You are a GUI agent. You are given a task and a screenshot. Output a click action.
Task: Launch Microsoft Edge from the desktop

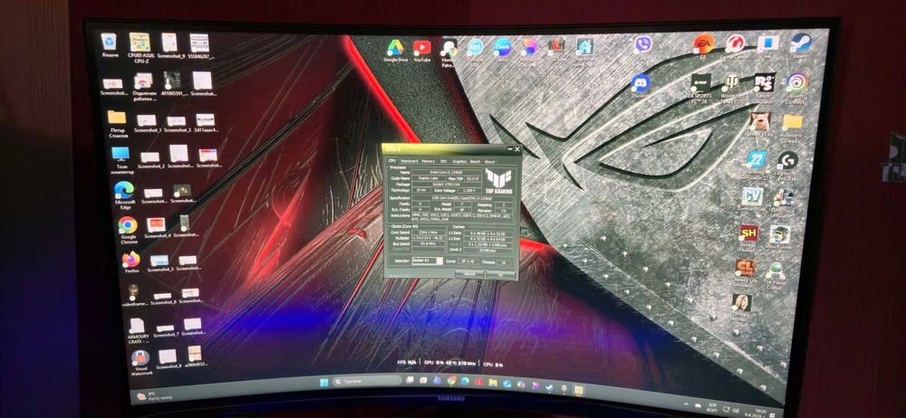(x=124, y=195)
